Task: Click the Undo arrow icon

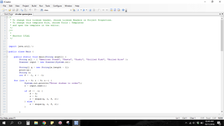Action: [x=30, y=10]
